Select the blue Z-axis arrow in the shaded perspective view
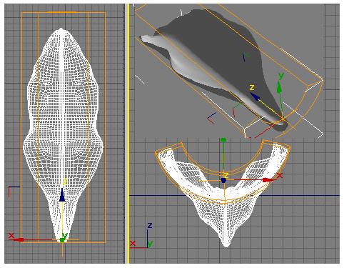344x268 pixels. tap(256, 96)
